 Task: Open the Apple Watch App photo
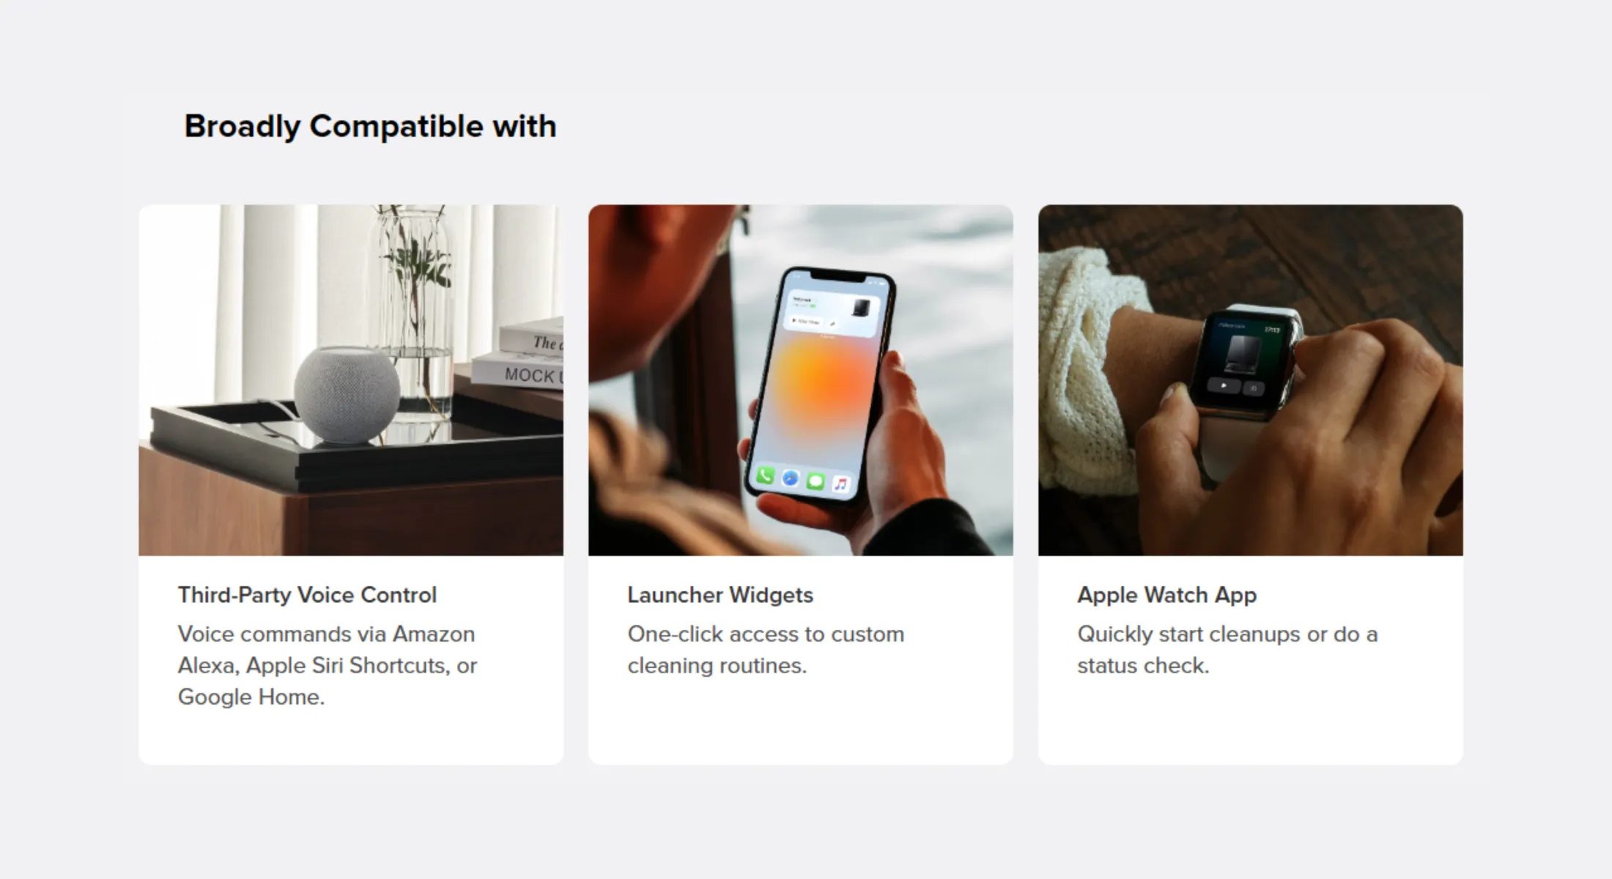click(x=1251, y=380)
